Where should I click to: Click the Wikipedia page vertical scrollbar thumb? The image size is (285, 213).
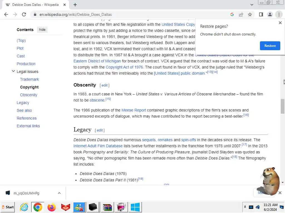point(282,106)
